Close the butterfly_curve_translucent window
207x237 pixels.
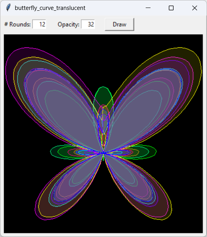(x=195, y=8)
